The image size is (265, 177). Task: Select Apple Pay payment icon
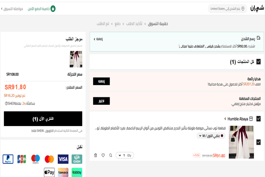point(49,173)
